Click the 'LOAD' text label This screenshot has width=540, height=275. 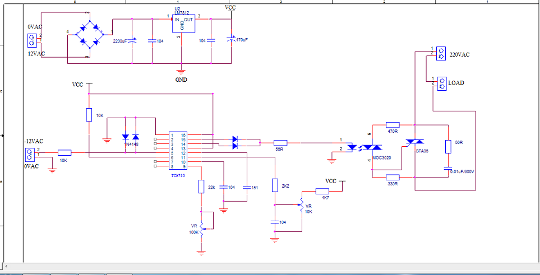(x=456, y=83)
